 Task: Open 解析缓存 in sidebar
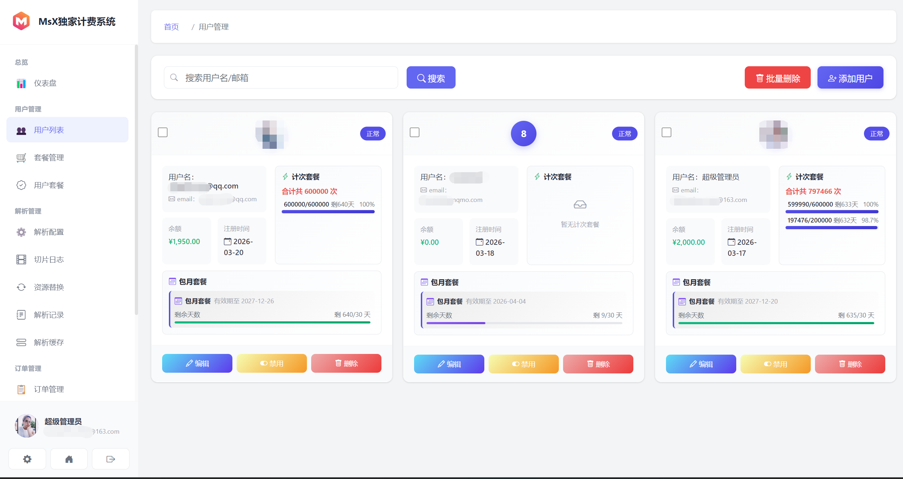click(49, 343)
